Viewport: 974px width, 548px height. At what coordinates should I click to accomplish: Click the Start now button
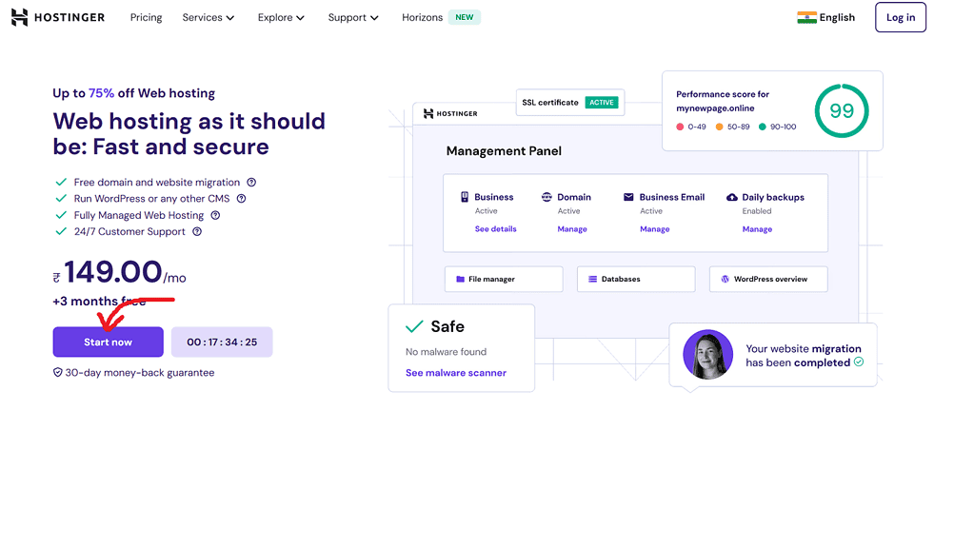(108, 342)
